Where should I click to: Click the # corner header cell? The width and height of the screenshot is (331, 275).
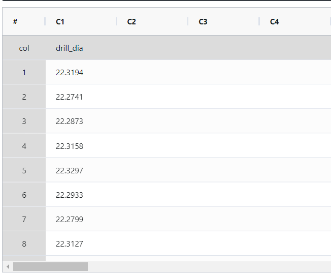click(x=24, y=21)
